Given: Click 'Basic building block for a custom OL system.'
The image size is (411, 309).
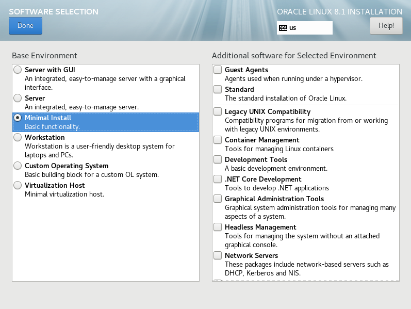Looking at the screenshot, I should click(92, 175).
